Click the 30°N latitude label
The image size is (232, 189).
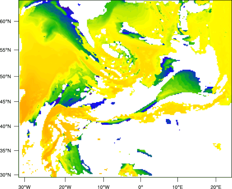(6, 175)
